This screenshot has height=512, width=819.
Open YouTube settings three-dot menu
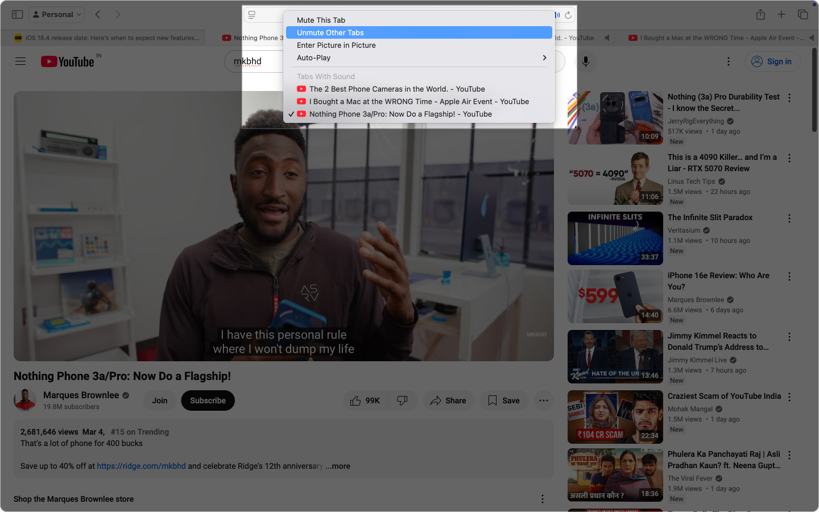(x=729, y=61)
